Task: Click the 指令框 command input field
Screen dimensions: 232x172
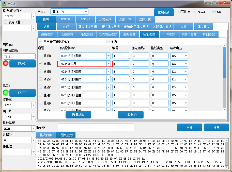Action: pyautogui.click(x=96, y=127)
